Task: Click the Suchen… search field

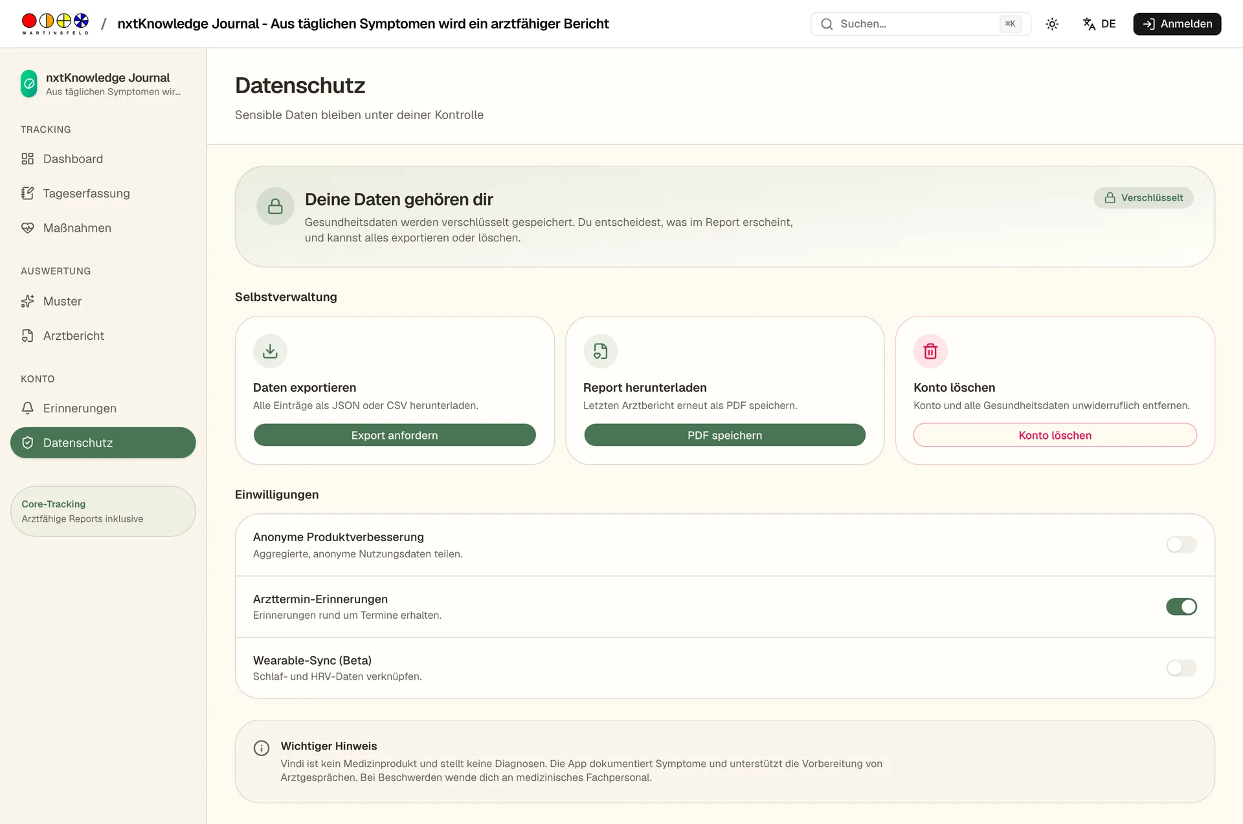Action: (921, 24)
